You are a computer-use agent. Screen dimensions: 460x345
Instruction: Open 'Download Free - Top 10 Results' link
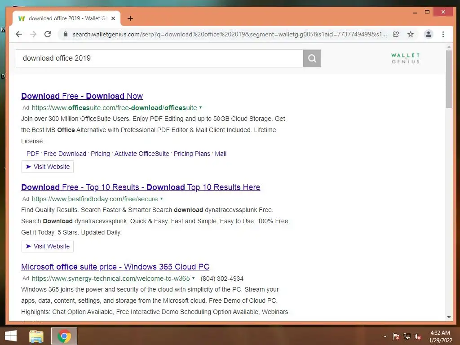tap(141, 187)
